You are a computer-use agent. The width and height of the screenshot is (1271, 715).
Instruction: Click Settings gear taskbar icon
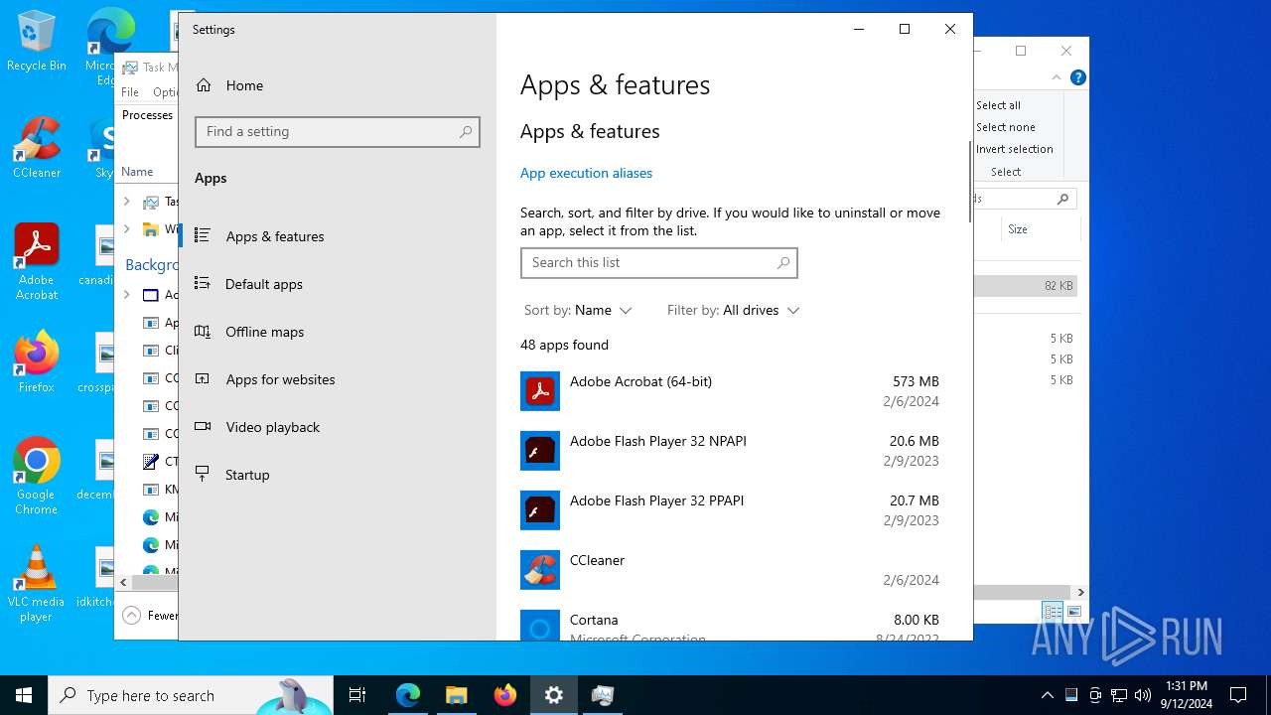[554, 695]
